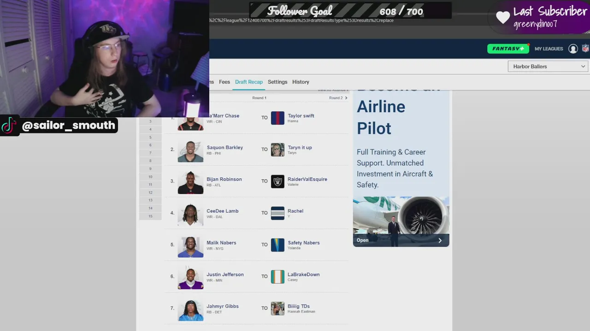This screenshot has width=590, height=331.
Task: Open Saquon Barkley player link
Action: pyautogui.click(x=224, y=148)
